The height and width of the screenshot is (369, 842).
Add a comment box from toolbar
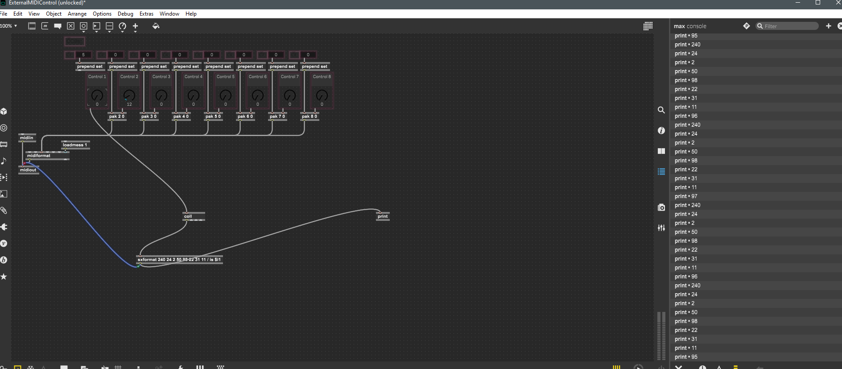[x=58, y=26]
